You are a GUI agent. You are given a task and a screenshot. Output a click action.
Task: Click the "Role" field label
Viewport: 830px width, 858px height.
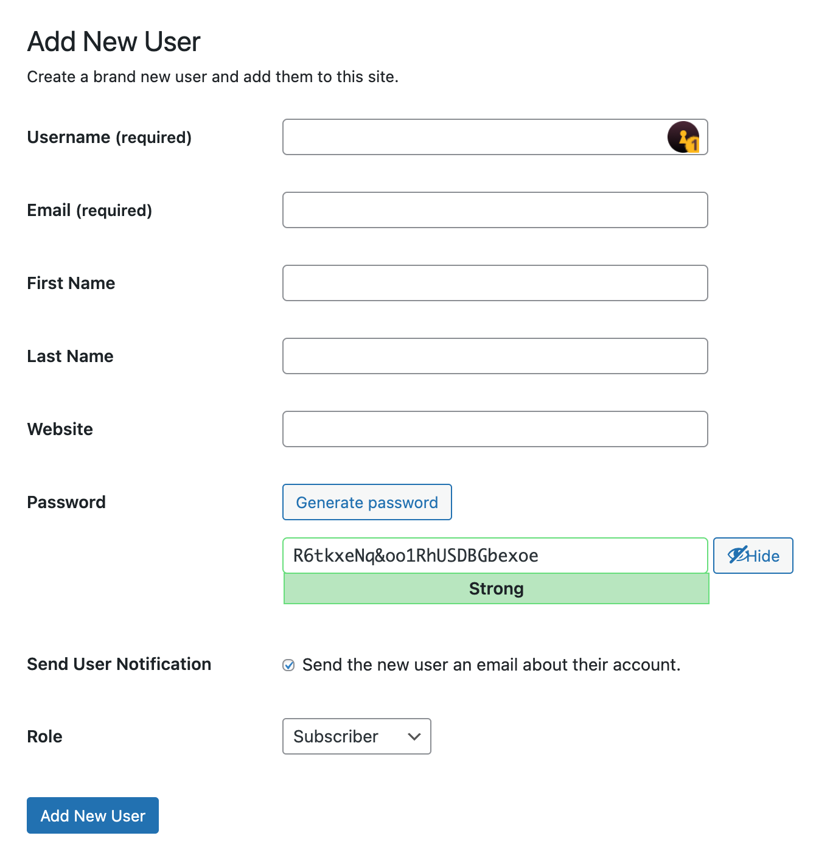point(45,737)
